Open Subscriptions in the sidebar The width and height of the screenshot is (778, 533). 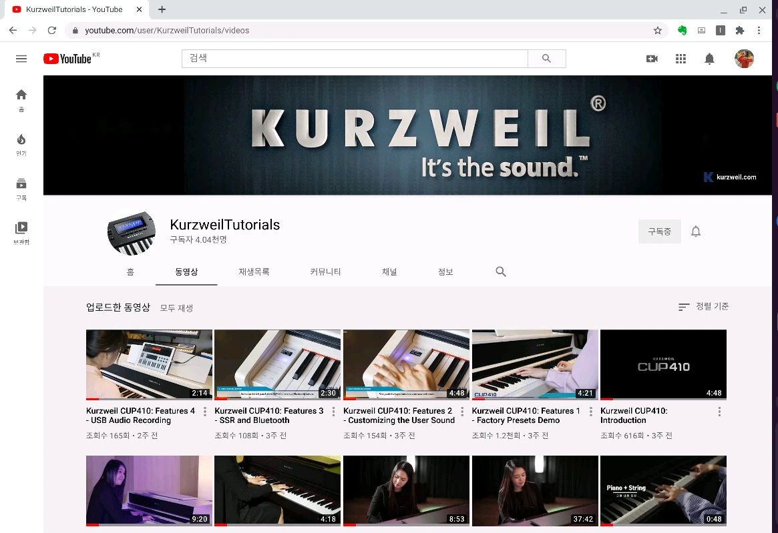click(21, 189)
